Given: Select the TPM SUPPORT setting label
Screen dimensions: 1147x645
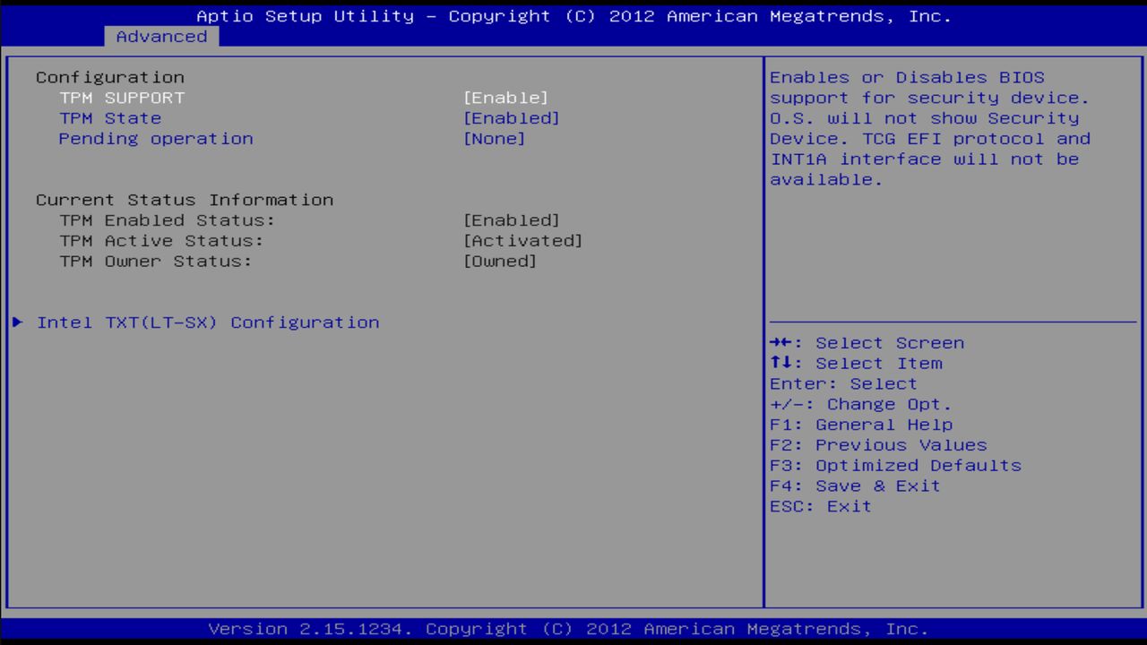Looking at the screenshot, I should pos(122,98).
